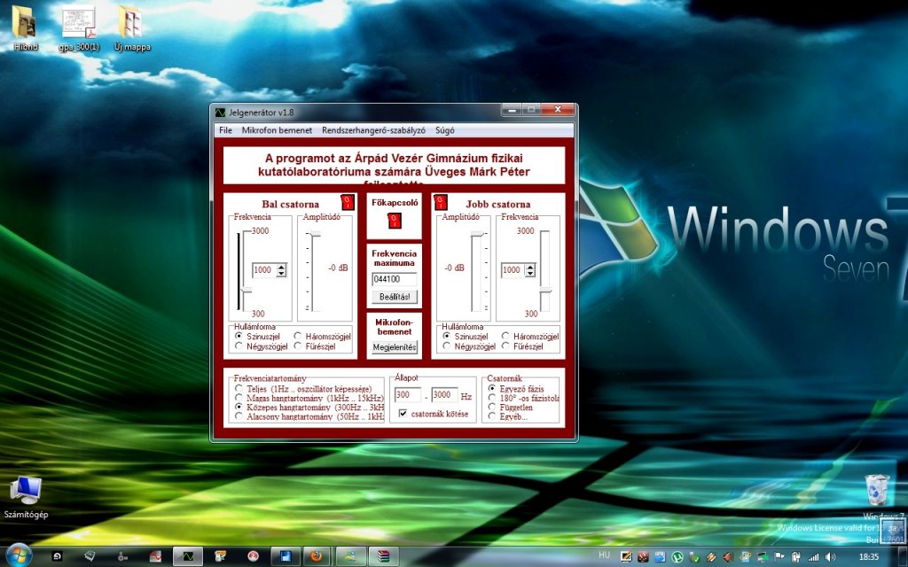
Task: Open the volume speaker tray icon
Action: coord(830,557)
